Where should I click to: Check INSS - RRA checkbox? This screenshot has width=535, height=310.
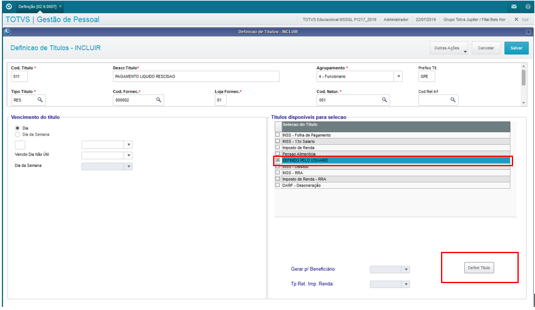coord(278,172)
